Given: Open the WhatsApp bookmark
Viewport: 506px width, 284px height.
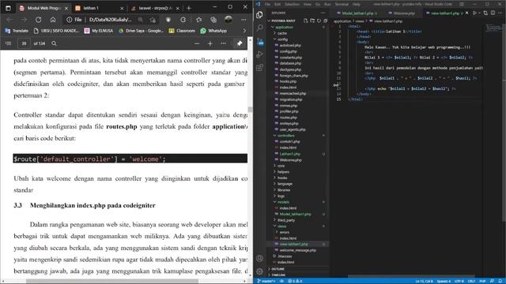Looking at the screenshot, I should [x=213, y=31].
